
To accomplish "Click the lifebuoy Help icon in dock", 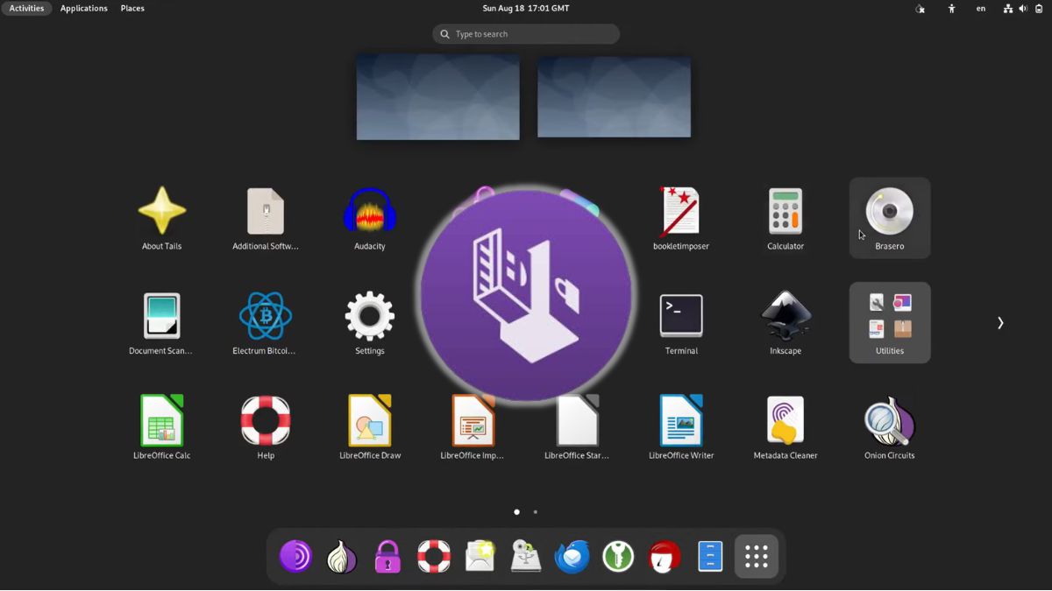I will pyautogui.click(x=434, y=556).
